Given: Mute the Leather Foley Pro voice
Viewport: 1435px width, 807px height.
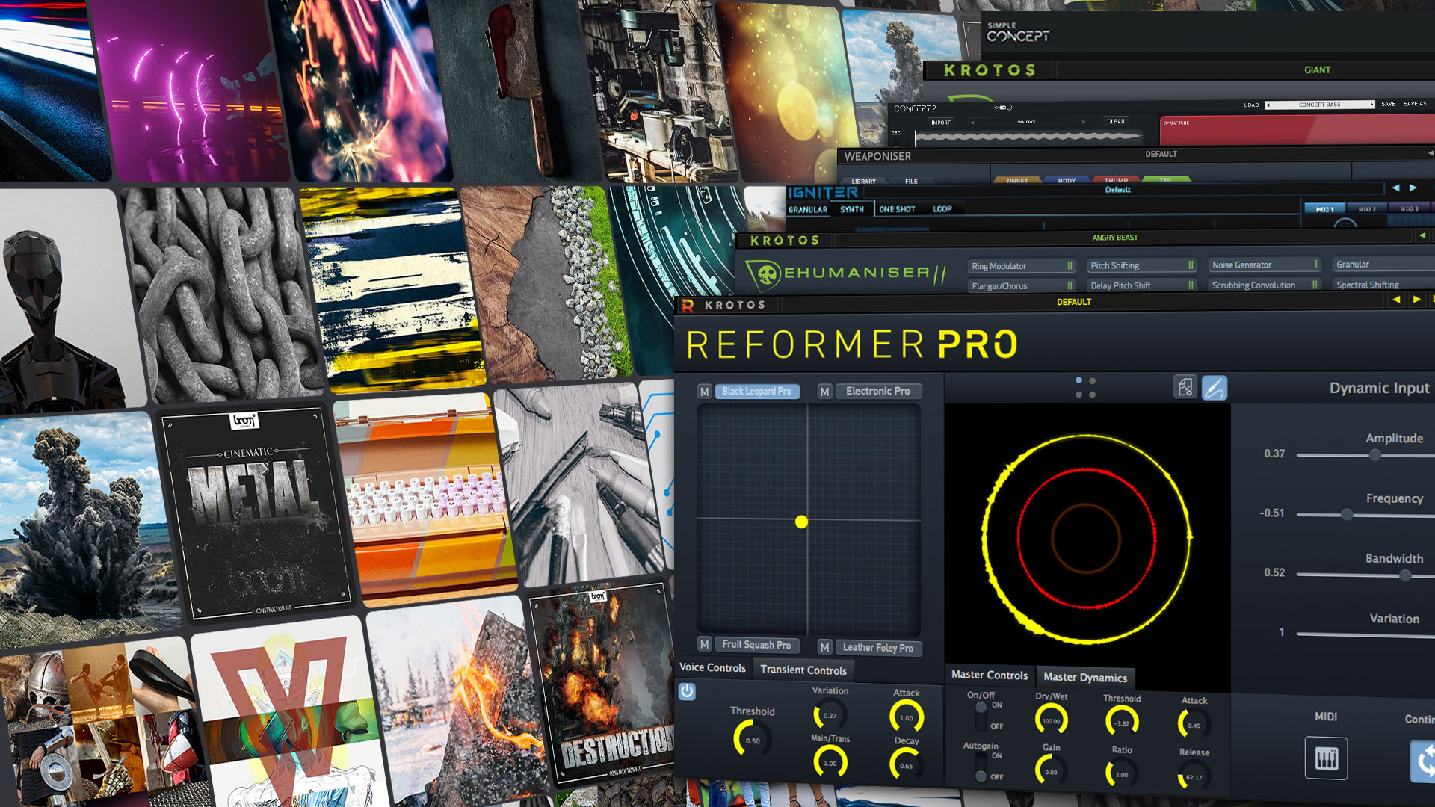Looking at the screenshot, I should point(824,647).
